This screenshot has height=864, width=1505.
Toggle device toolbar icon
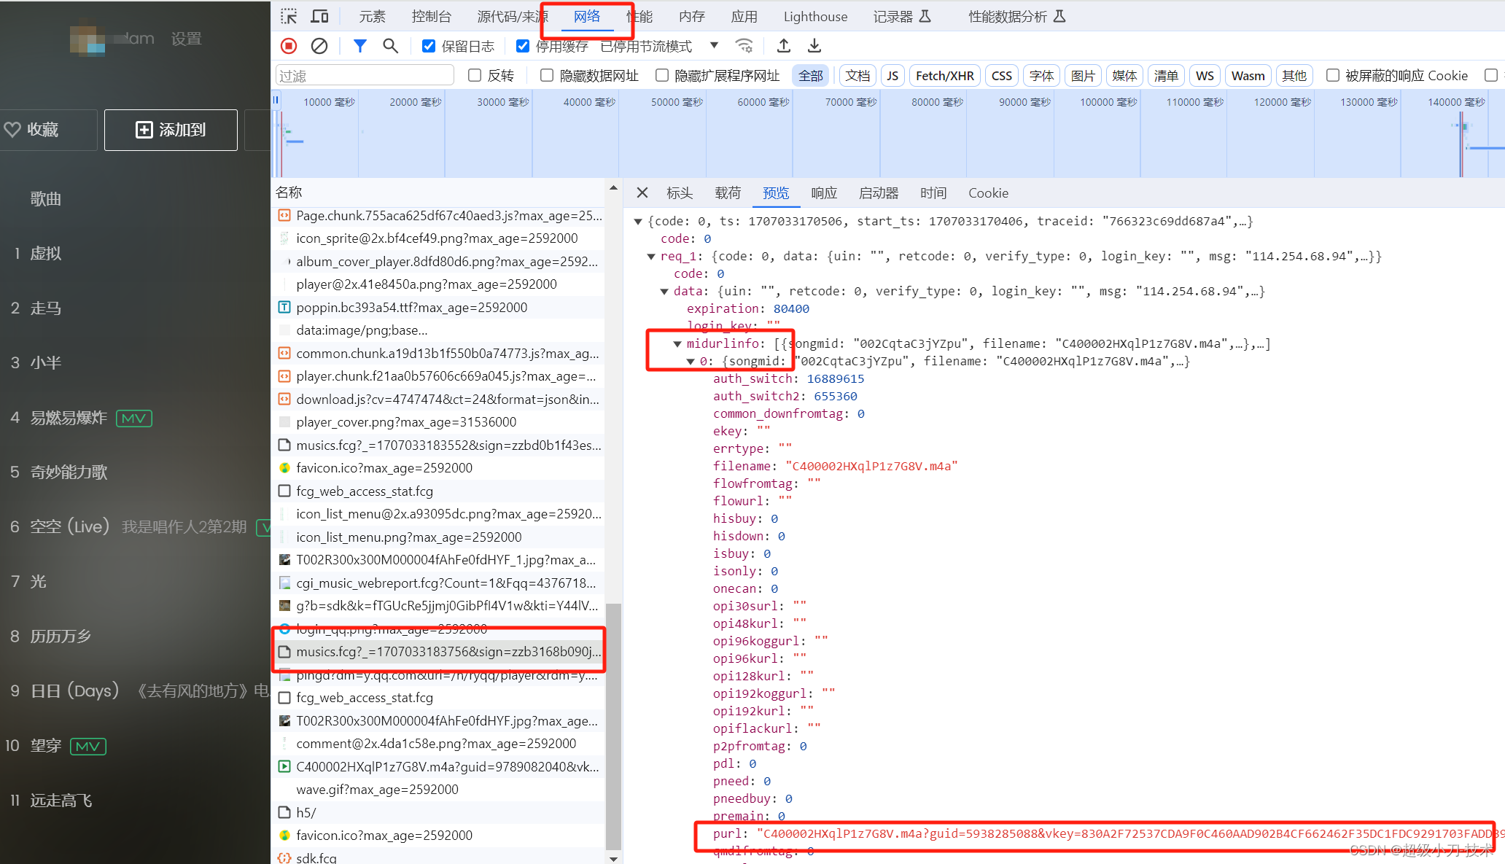(x=319, y=16)
